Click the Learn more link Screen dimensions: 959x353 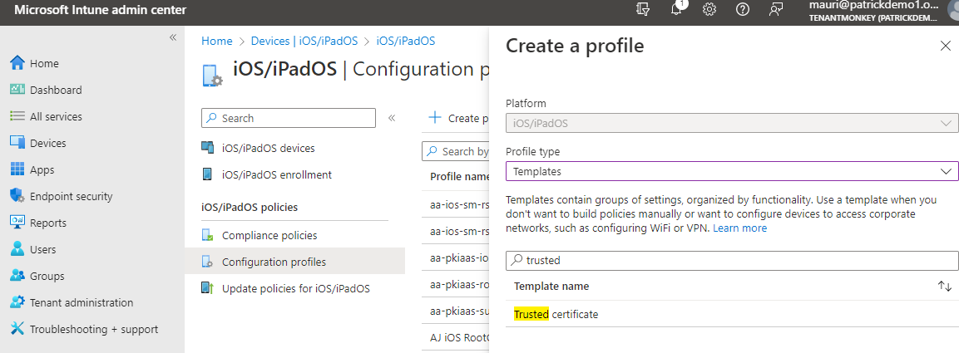[x=739, y=228]
